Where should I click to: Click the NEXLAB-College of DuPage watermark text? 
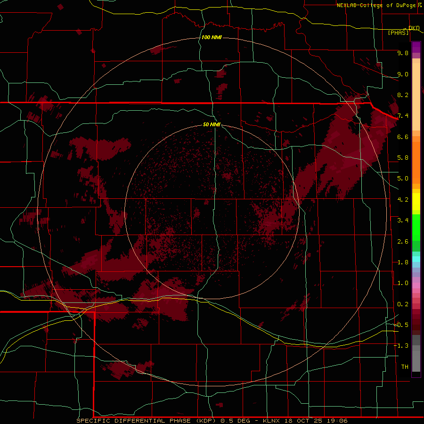pos(376,5)
